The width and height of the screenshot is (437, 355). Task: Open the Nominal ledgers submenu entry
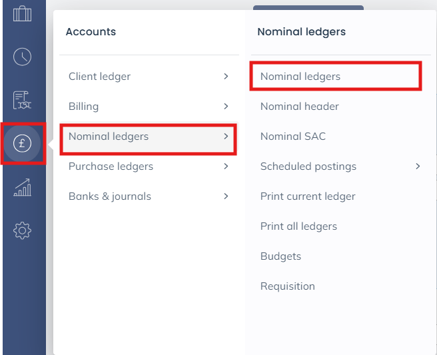click(x=300, y=77)
